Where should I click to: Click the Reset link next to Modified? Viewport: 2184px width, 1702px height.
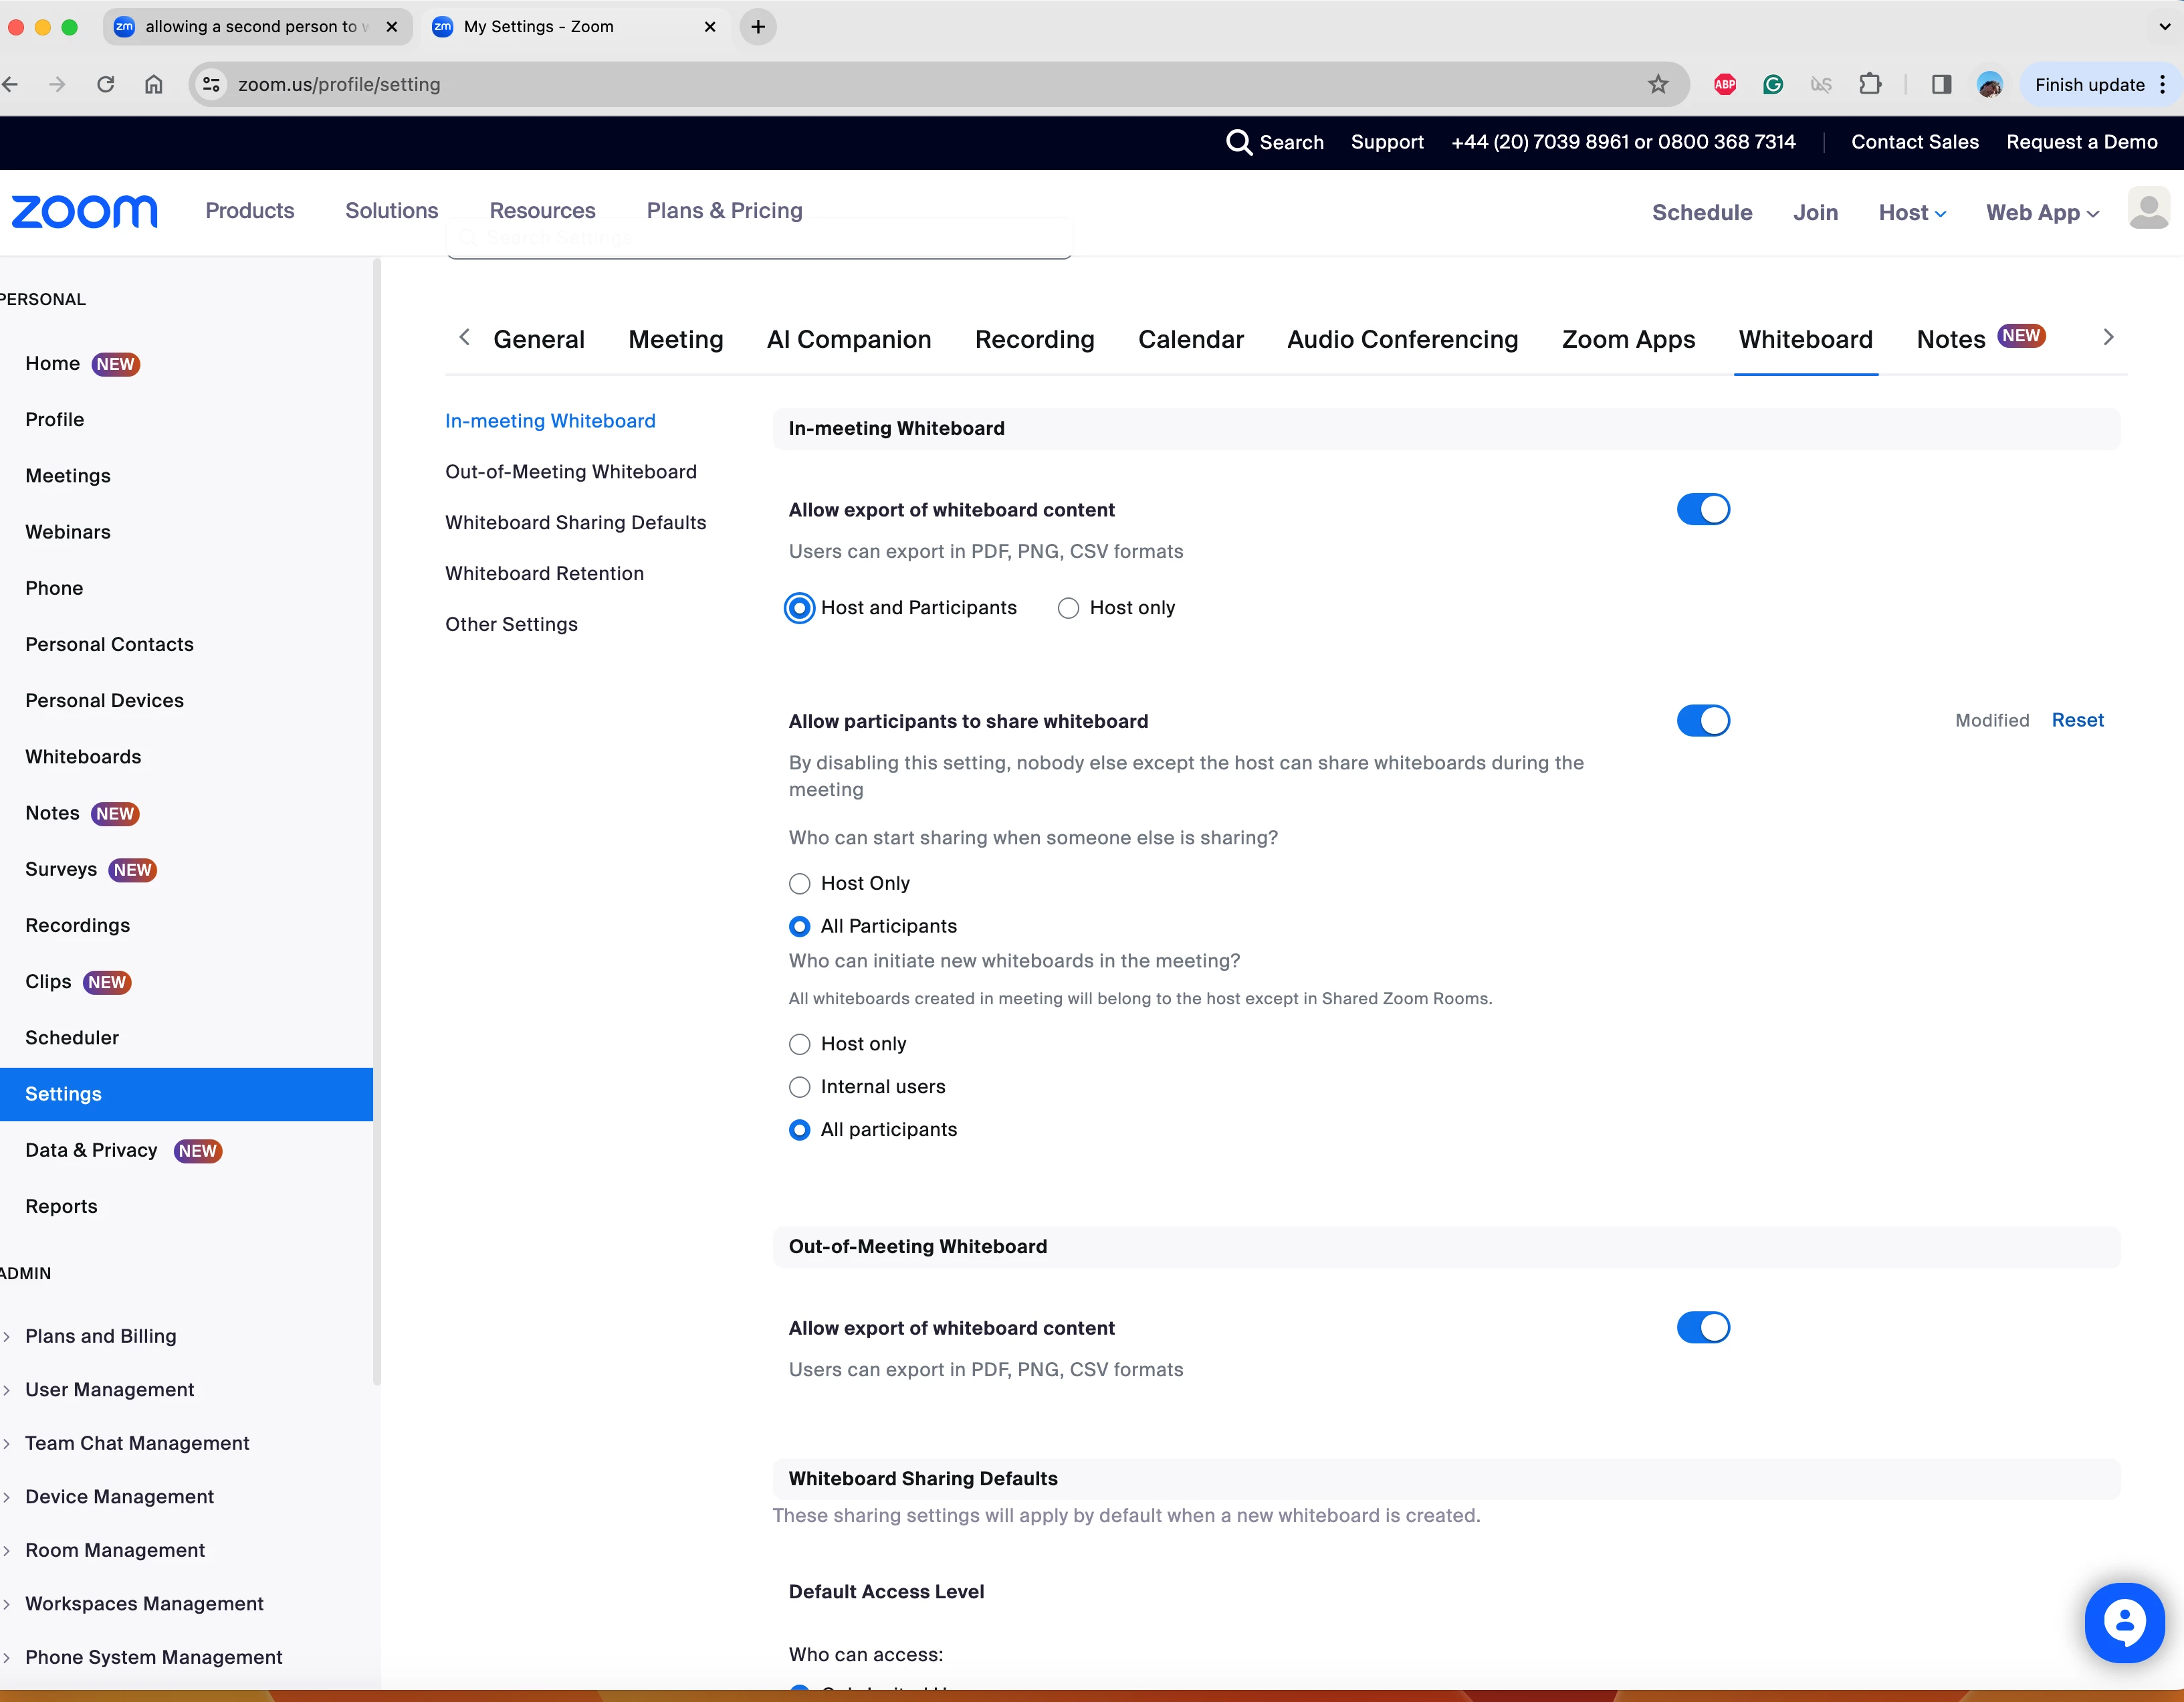(x=2077, y=721)
